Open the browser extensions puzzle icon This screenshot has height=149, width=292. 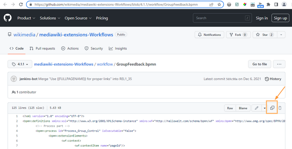click(268, 4)
